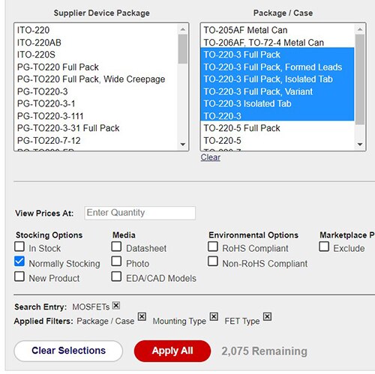Select PG-TO220 Full Pack, Wide Creepage

click(96, 79)
